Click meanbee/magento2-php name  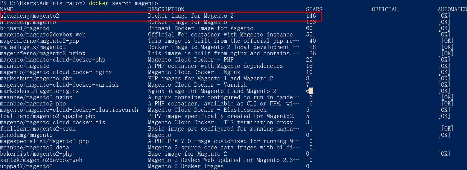pos(33,104)
